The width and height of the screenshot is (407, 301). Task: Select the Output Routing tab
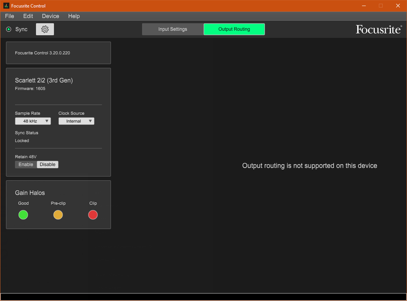tap(234, 29)
